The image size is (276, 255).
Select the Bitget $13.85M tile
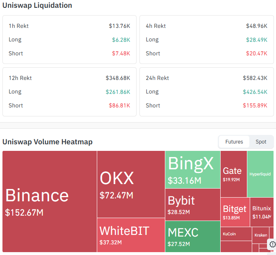235,212
